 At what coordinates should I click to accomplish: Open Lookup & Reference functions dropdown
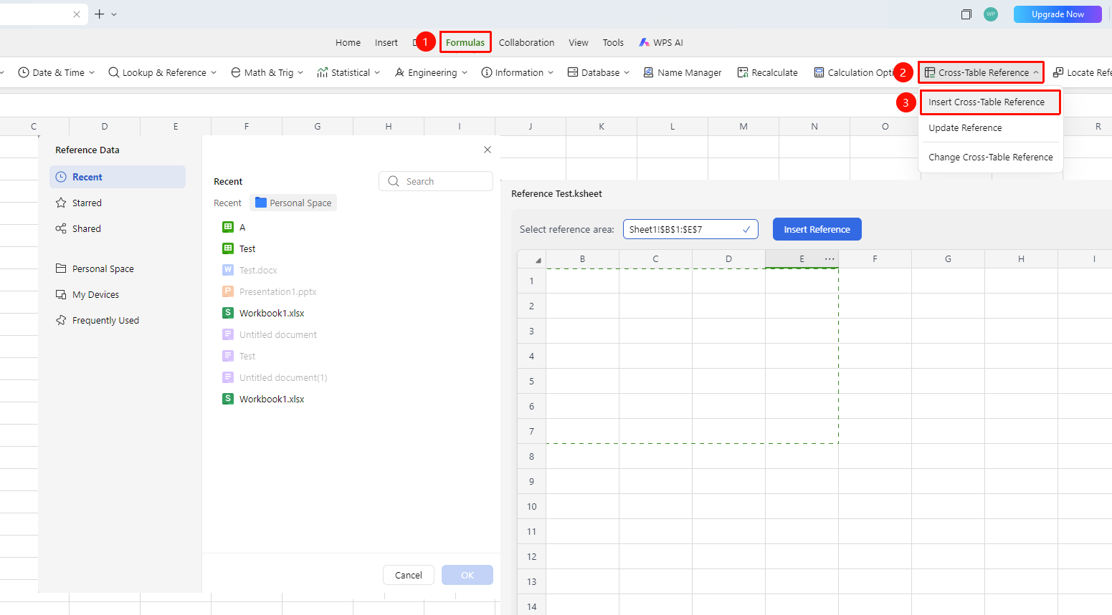[162, 72]
